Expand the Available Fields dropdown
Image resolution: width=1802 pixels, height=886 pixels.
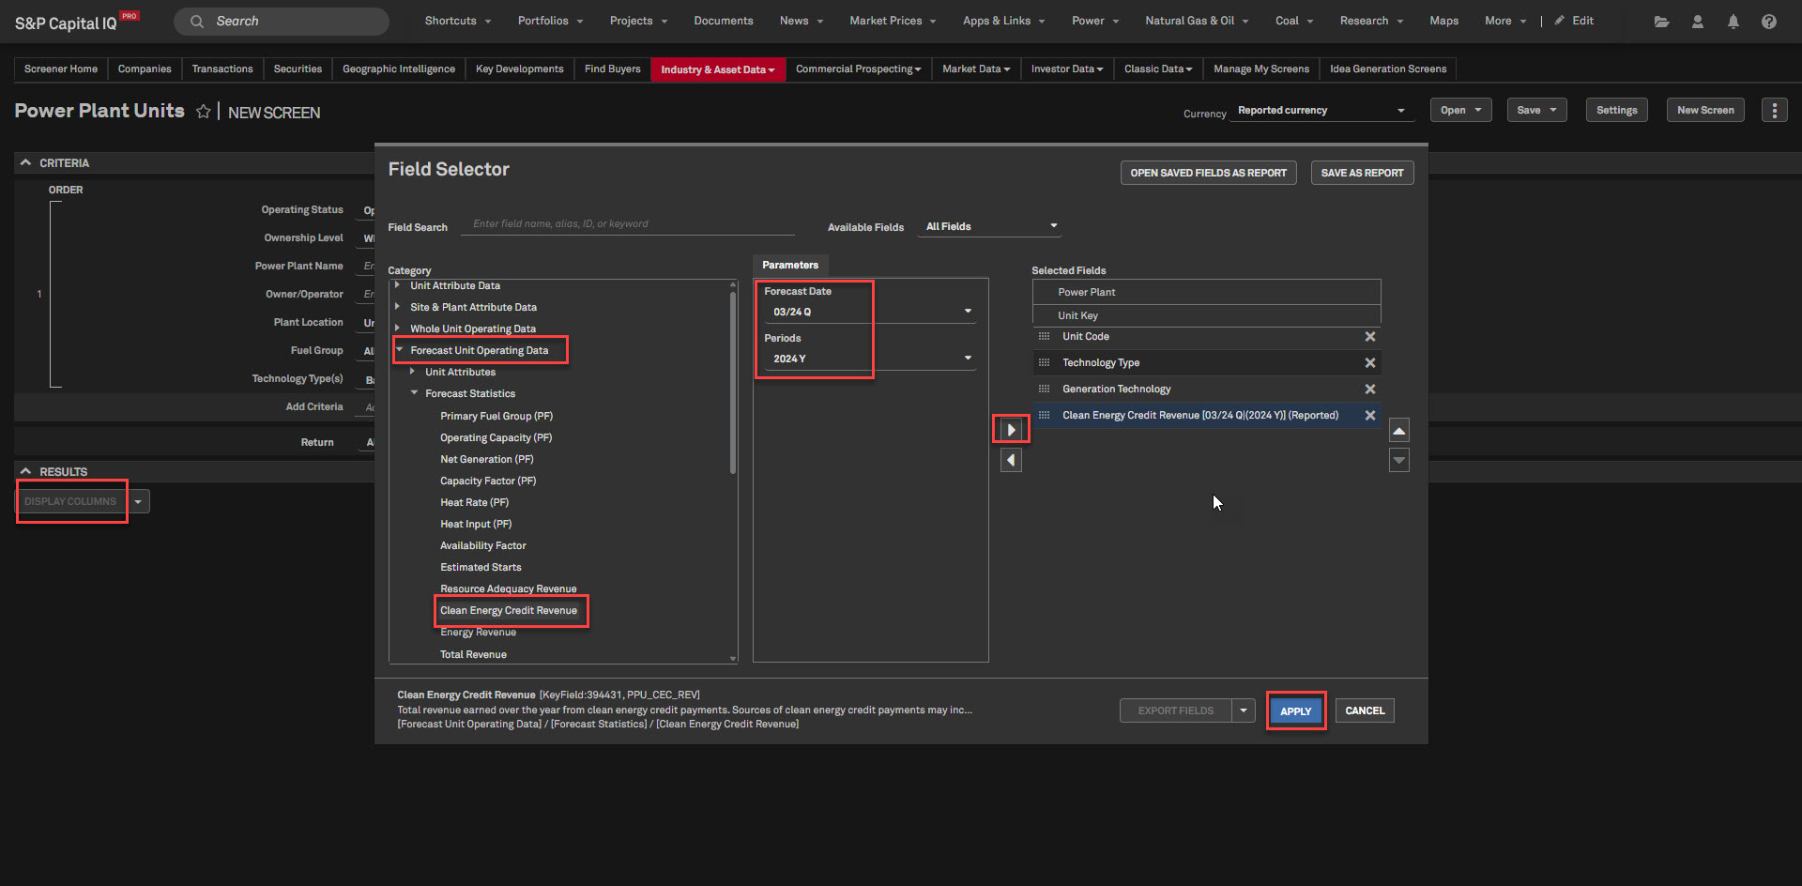990,226
